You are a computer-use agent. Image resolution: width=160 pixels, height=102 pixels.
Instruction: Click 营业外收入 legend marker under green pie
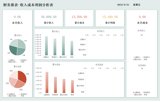tap(8, 62)
